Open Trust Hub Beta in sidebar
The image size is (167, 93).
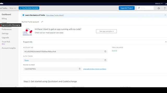[x=6, y=43]
